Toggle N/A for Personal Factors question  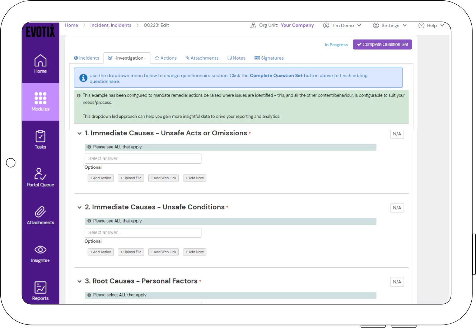click(x=397, y=282)
